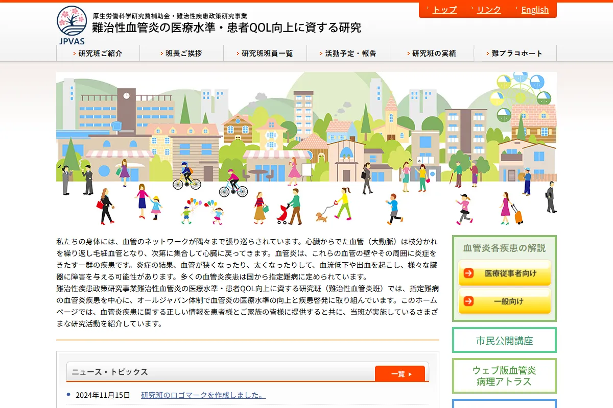
Task: Open ウェブ版血管炎病理アトラス banner
Action: click(504, 376)
